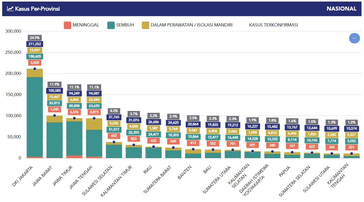Click the Banten confirmed-cases marker dot
364x202 pixels.
click(193, 149)
